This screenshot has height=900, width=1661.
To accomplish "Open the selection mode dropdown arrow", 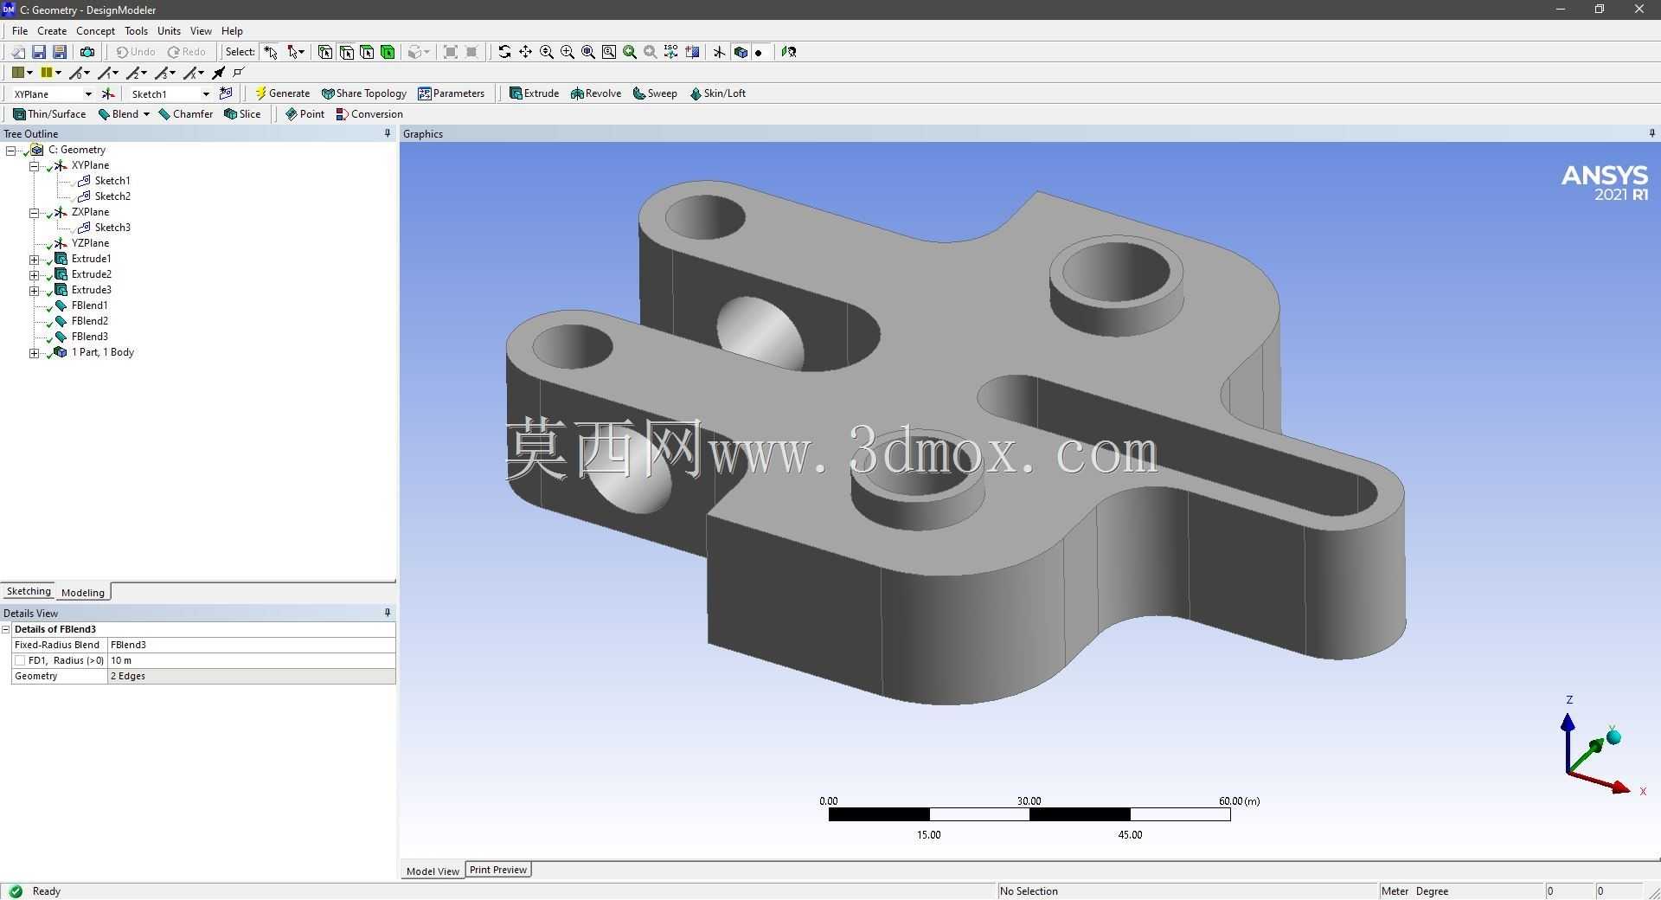I will (301, 52).
